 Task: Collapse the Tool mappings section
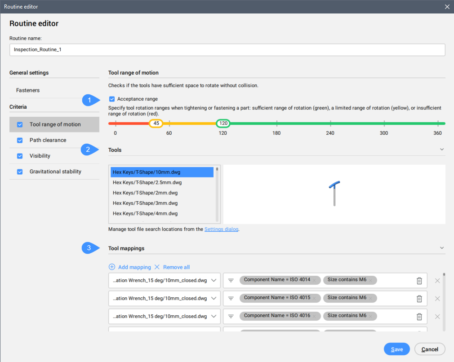point(441,248)
